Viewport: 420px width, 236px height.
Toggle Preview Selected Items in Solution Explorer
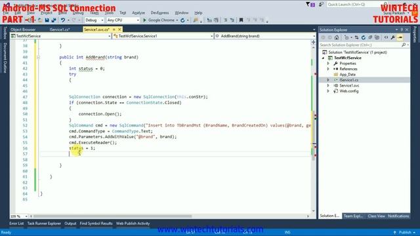400,37
